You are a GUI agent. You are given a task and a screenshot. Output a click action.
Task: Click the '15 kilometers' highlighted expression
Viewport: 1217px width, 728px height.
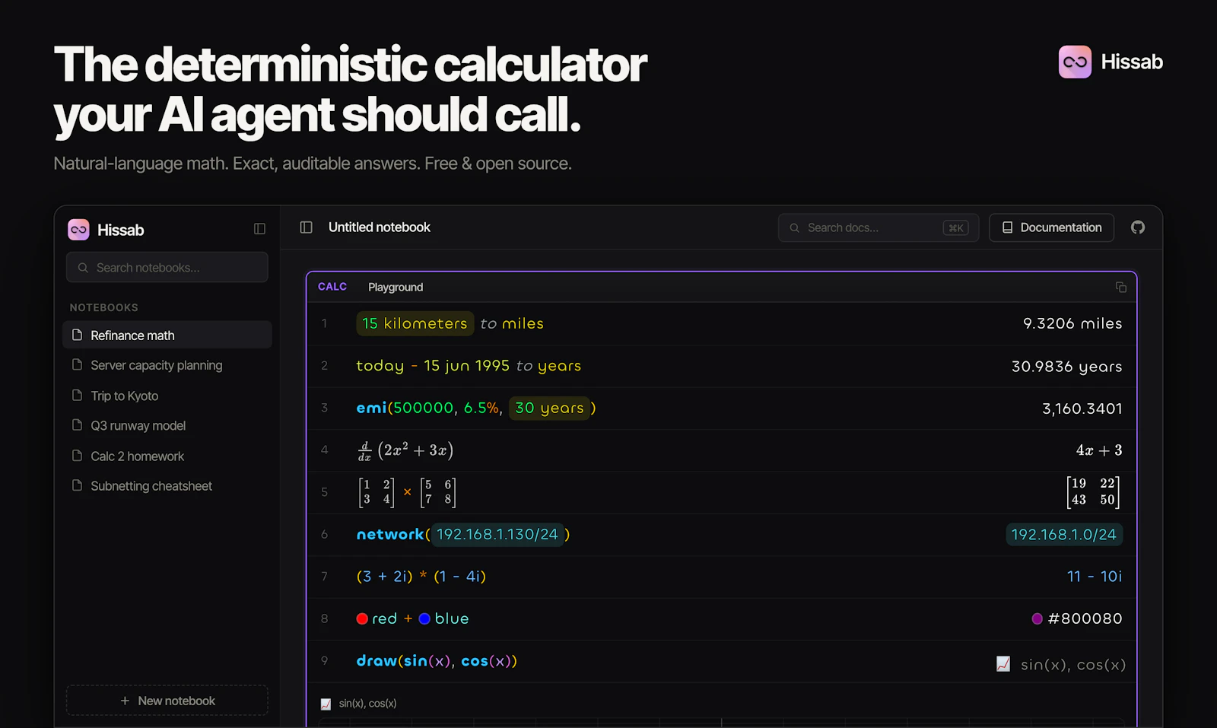click(415, 323)
